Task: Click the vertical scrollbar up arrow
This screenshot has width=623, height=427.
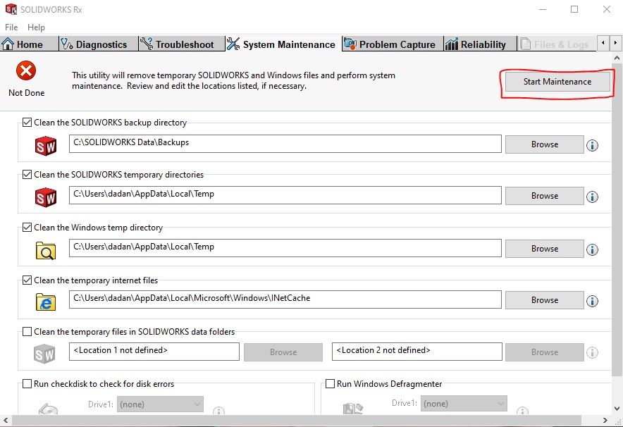Action: pos(617,58)
